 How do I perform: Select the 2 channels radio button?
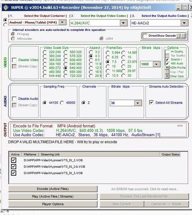pyautogui.click(x=83, y=103)
